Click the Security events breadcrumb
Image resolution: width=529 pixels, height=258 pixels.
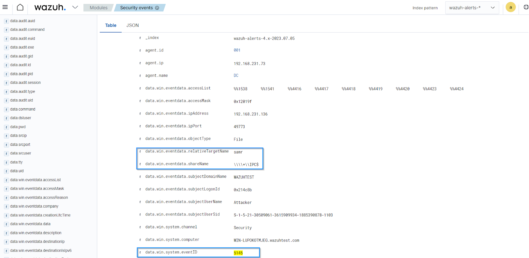click(x=136, y=8)
